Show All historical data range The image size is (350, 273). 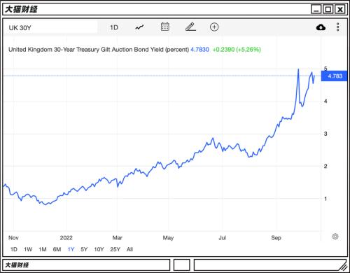[129, 249]
